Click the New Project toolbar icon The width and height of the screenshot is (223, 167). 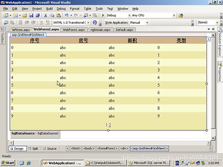pyautogui.click(x=6, y=15)
